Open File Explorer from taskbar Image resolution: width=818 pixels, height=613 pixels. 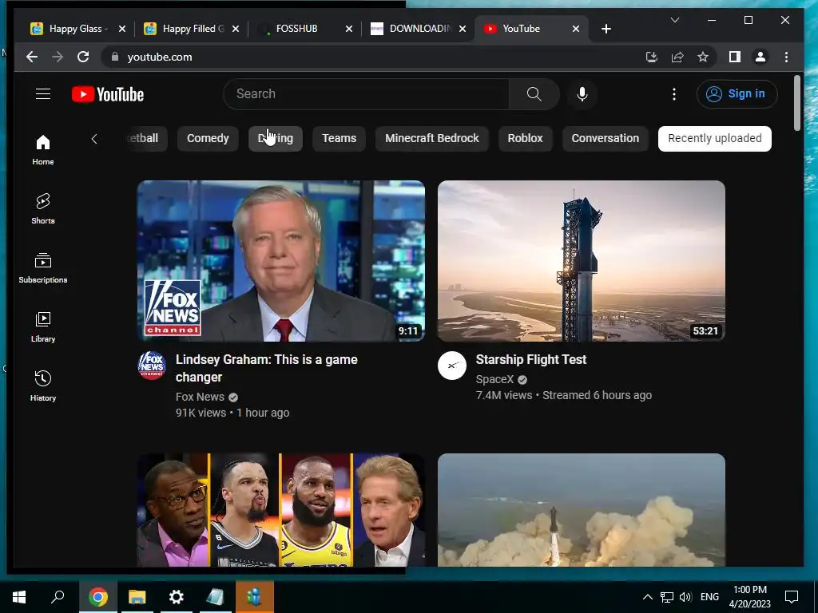pos(137,597)
